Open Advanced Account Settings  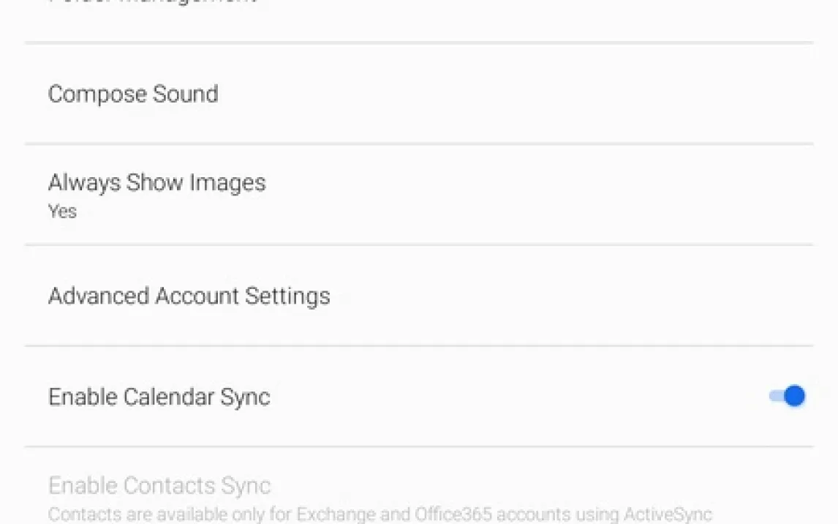189,296
